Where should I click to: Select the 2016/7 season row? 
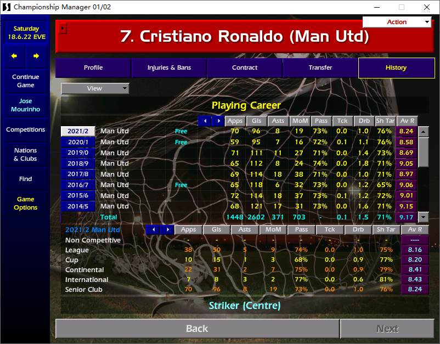click(x=78, y=185)
